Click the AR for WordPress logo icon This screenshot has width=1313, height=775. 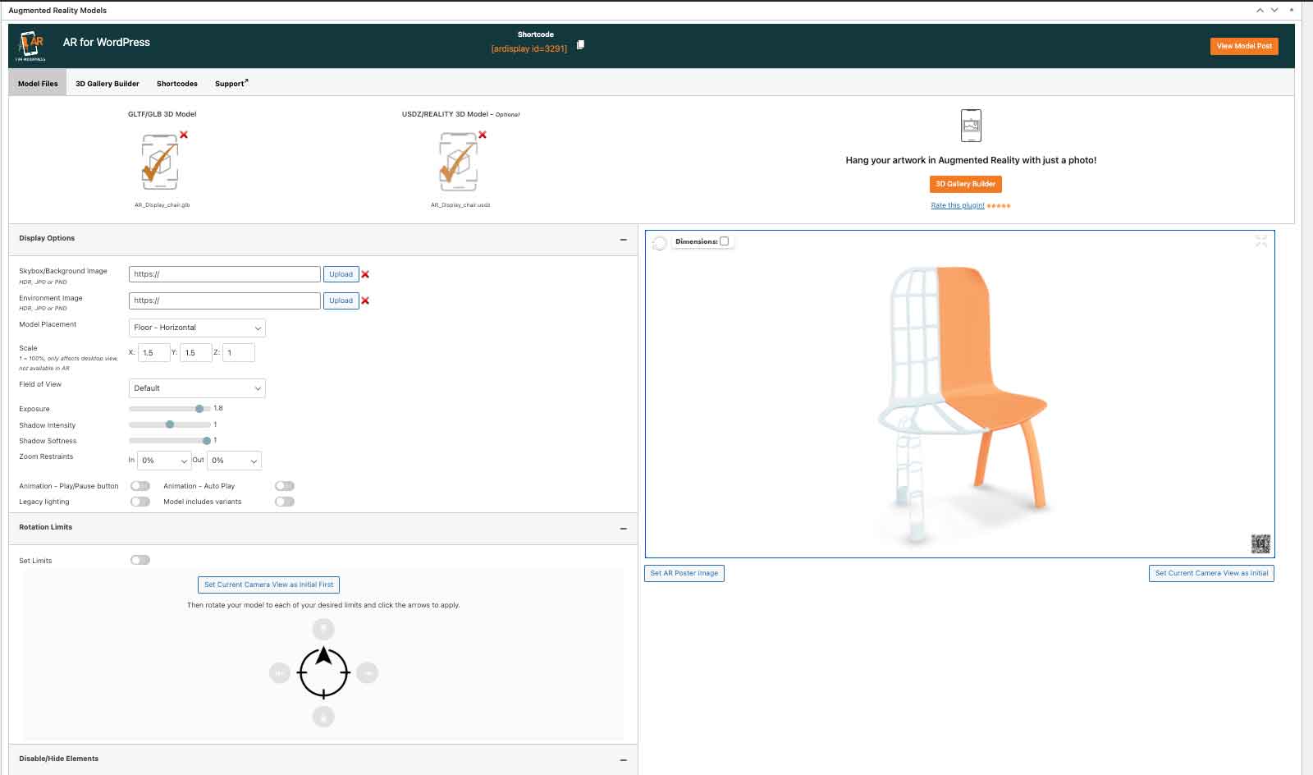(x=31, y=45)
